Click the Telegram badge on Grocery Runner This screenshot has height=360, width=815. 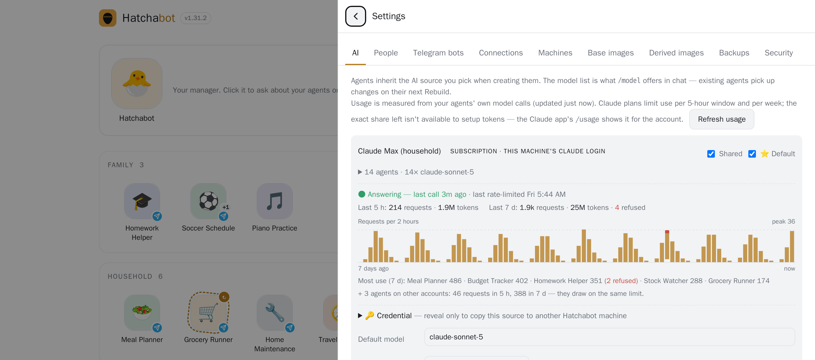[223, 327]
